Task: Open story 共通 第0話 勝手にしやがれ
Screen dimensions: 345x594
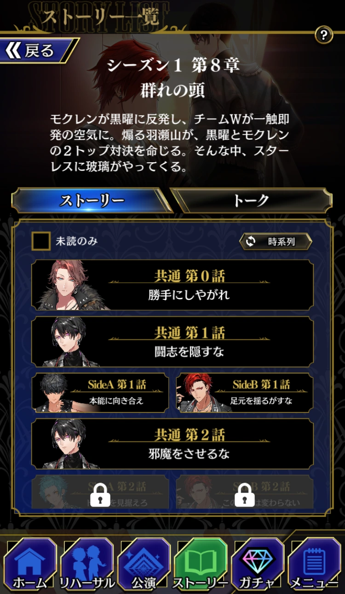Action: (172, 285)
